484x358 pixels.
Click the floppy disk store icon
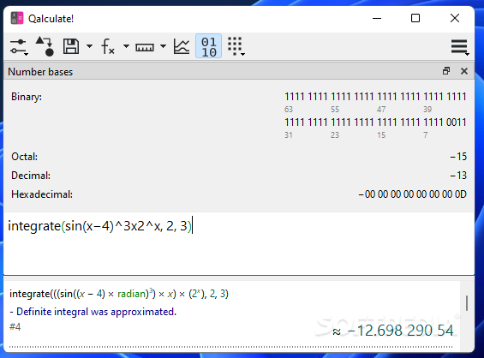point(71,46)
